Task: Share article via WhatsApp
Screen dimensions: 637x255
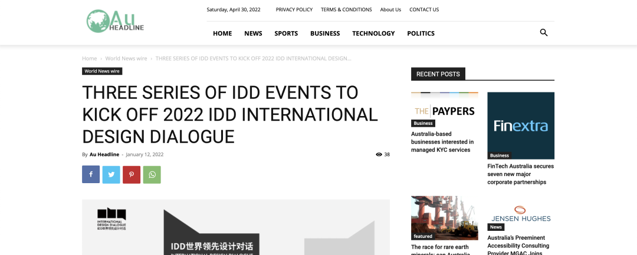Action: [152, 174]
